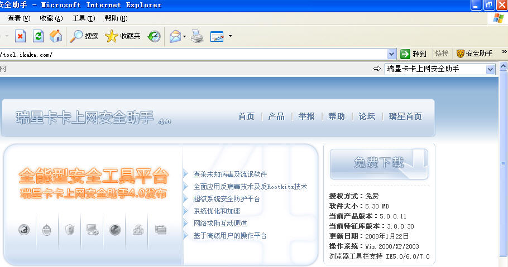Viewport: 508px width, 267px height.
Task: Open the address bar URL dropdown
Action: click(391, 54)
